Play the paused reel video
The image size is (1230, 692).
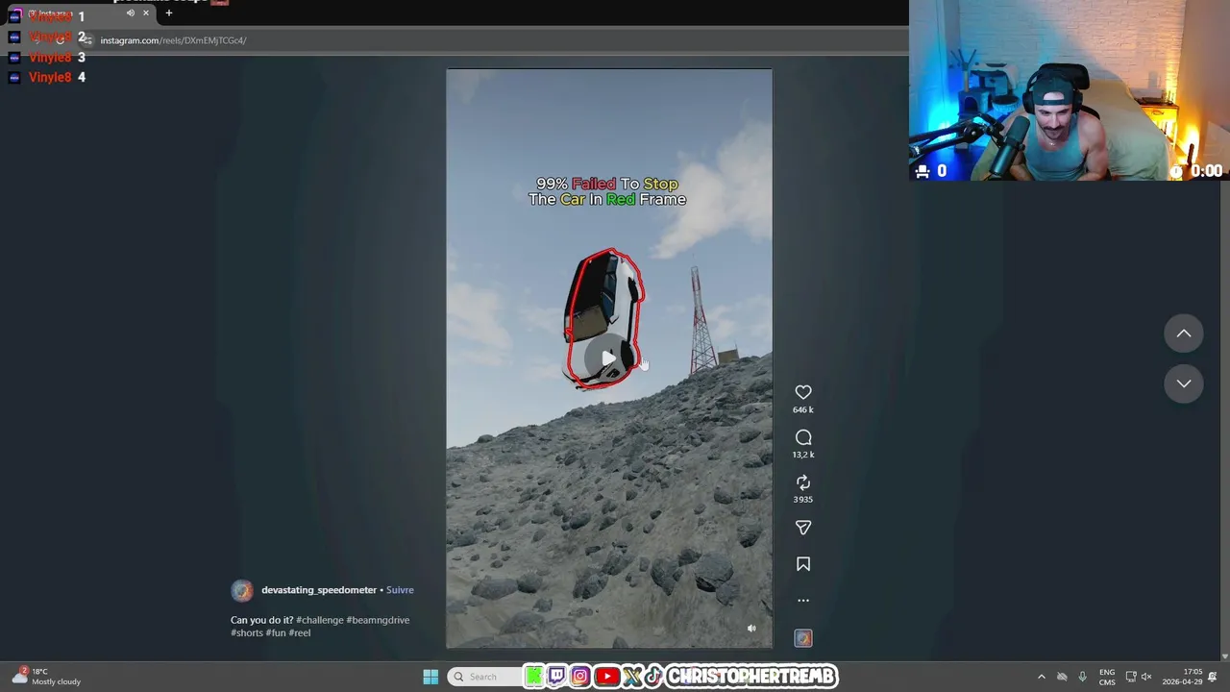tap(608, 358)
